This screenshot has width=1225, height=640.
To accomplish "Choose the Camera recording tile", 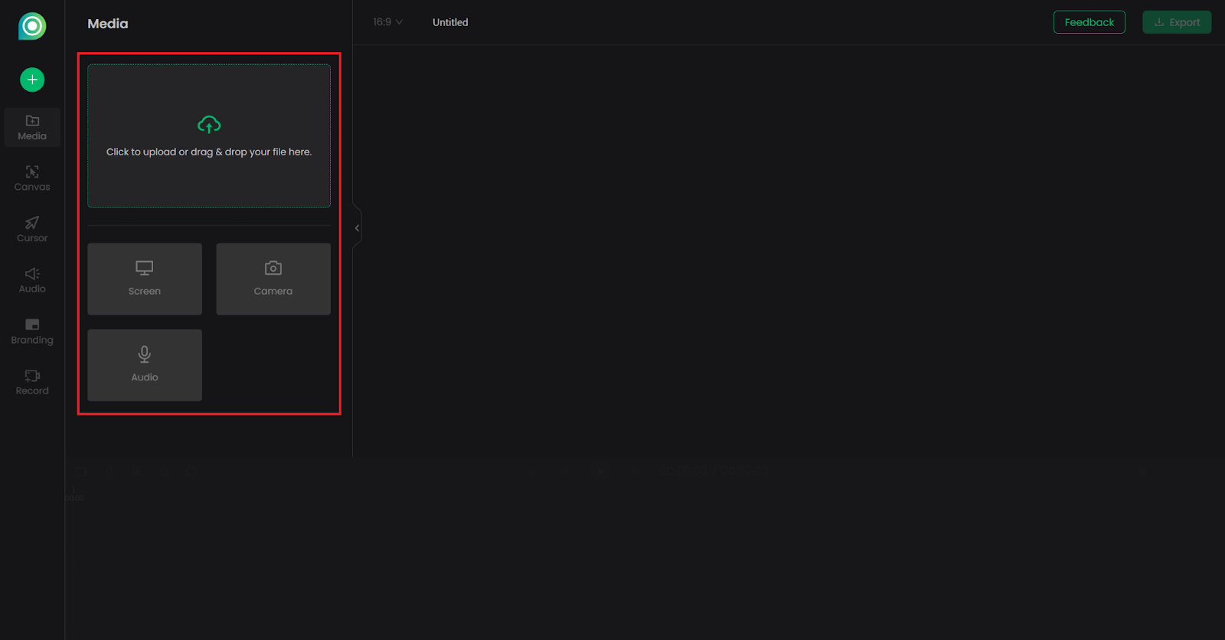I will point(273,279).
